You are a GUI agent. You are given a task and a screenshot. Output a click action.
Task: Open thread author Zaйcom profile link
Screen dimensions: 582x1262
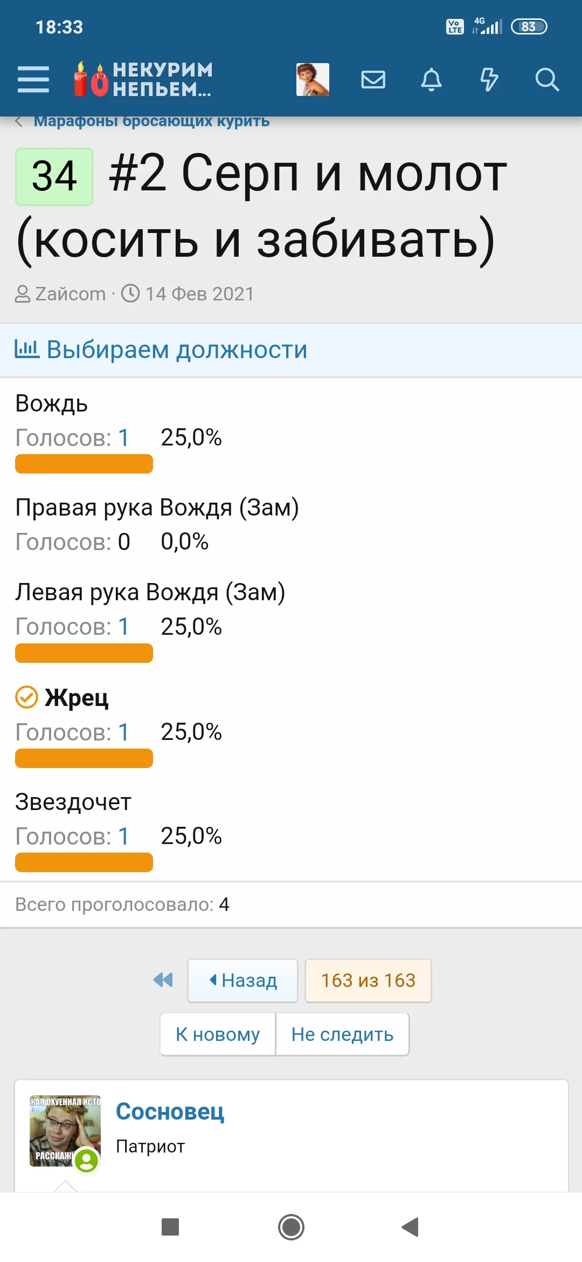[x=71, y=294]
